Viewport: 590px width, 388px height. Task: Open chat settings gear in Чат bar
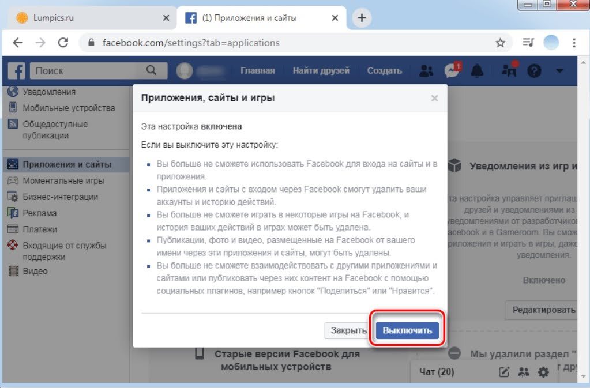coord(542,373)
